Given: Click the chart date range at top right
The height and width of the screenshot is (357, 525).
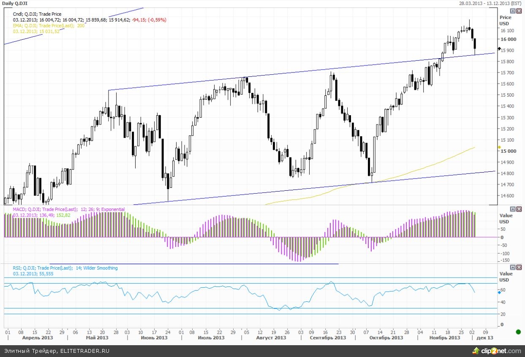Looking at the screenshot, I should pyautogui.click(x=491, y=3).
